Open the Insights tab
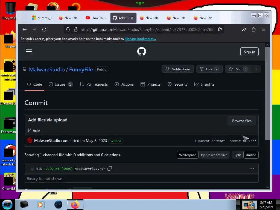 204,84
